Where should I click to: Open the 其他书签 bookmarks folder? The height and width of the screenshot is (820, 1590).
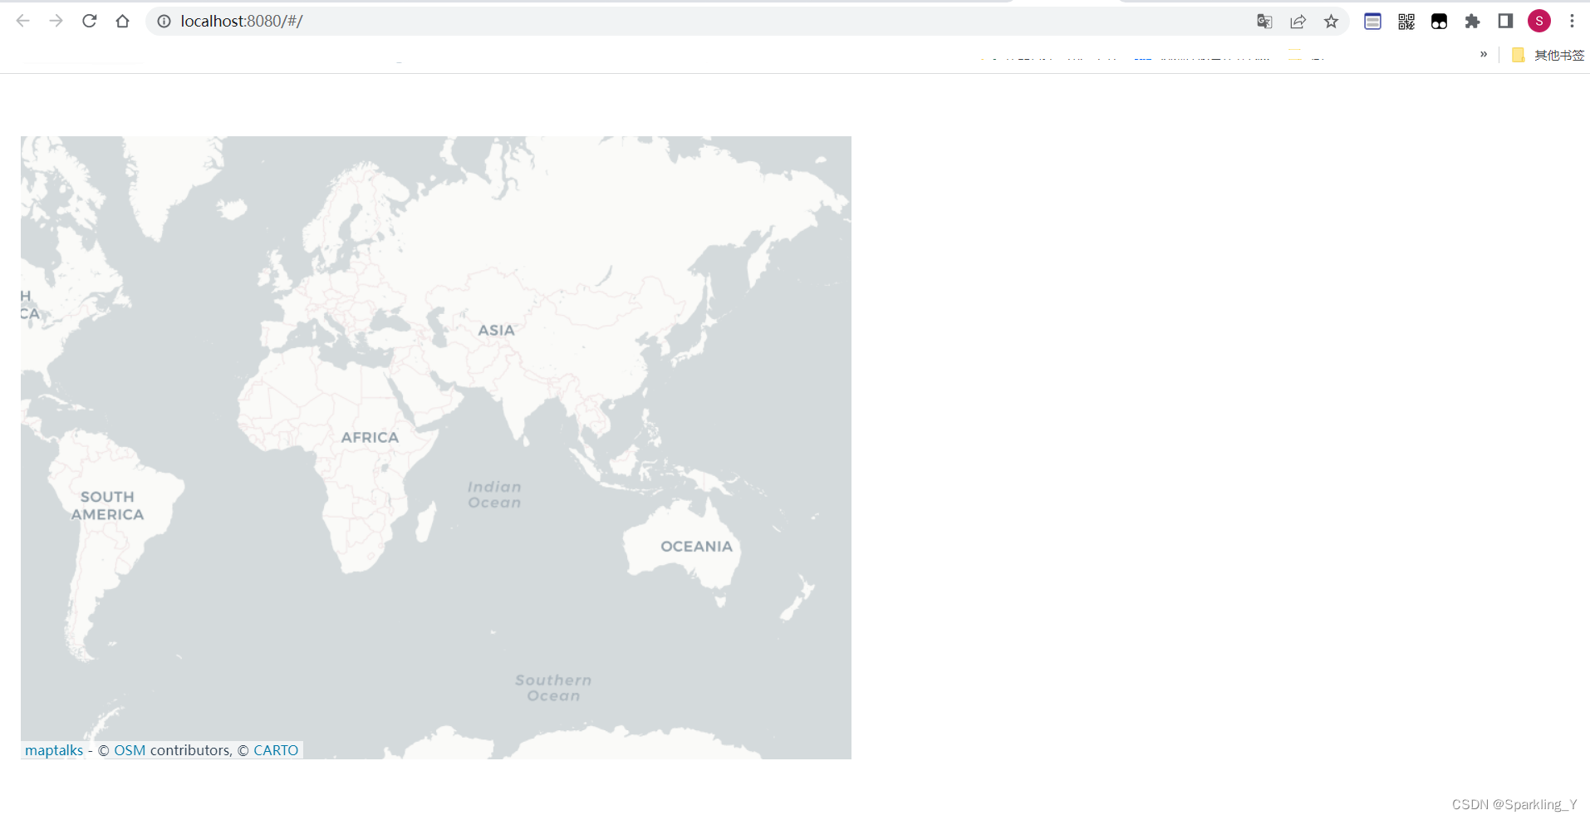click(1548, 55)
